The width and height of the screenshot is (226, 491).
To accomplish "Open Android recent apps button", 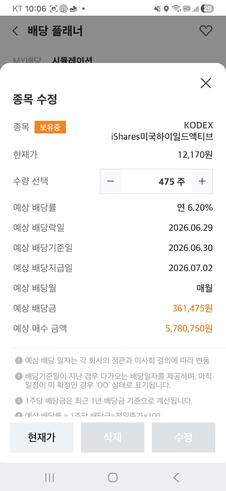I will 50,477.
